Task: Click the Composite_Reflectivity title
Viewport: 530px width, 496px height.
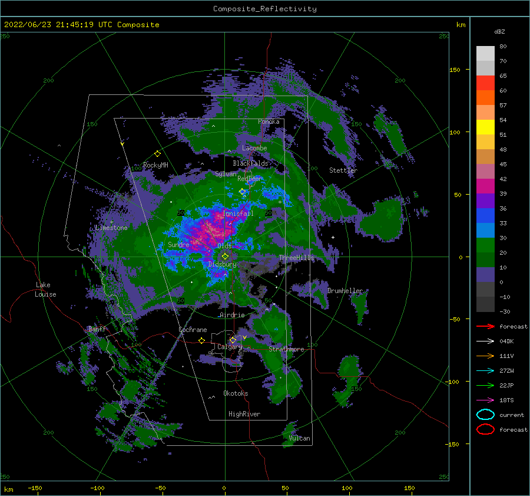Action: coord(265,9)
